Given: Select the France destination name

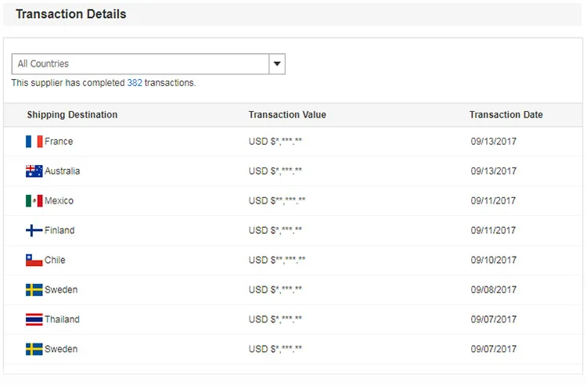Looking at the screenshot, I should point(59,142).
